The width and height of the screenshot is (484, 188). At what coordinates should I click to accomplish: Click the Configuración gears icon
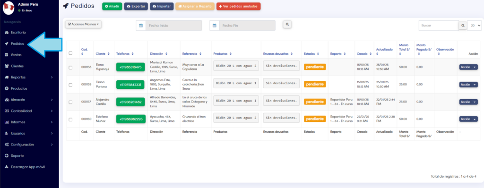point(7,145)
